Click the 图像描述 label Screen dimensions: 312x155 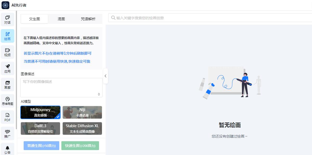pos(28,74)
